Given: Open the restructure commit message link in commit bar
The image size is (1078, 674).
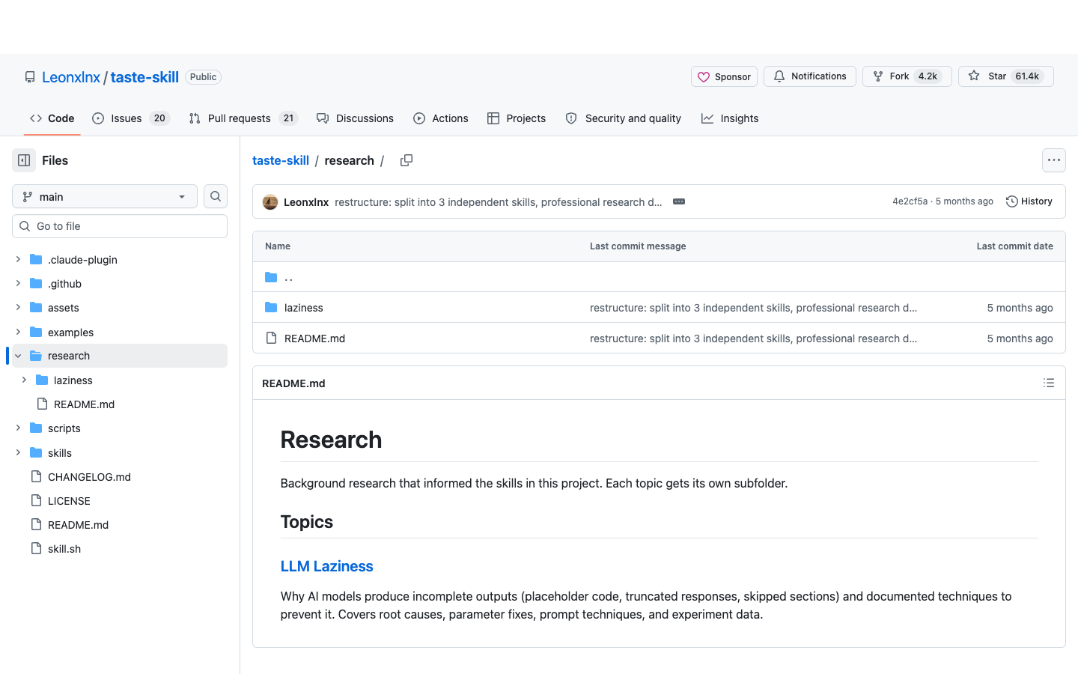Looking at the screenshot, I should [499, 202].
